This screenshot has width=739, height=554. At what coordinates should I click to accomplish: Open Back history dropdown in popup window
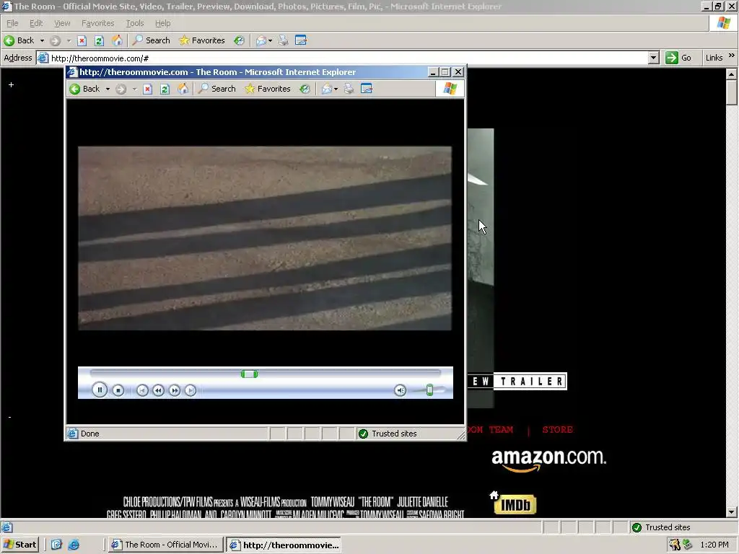(x=108, y=89)
